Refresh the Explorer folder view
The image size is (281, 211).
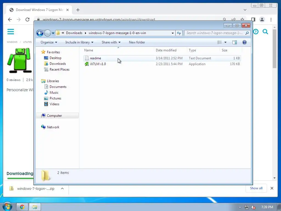pyautogui.click(x=179, y=33)
